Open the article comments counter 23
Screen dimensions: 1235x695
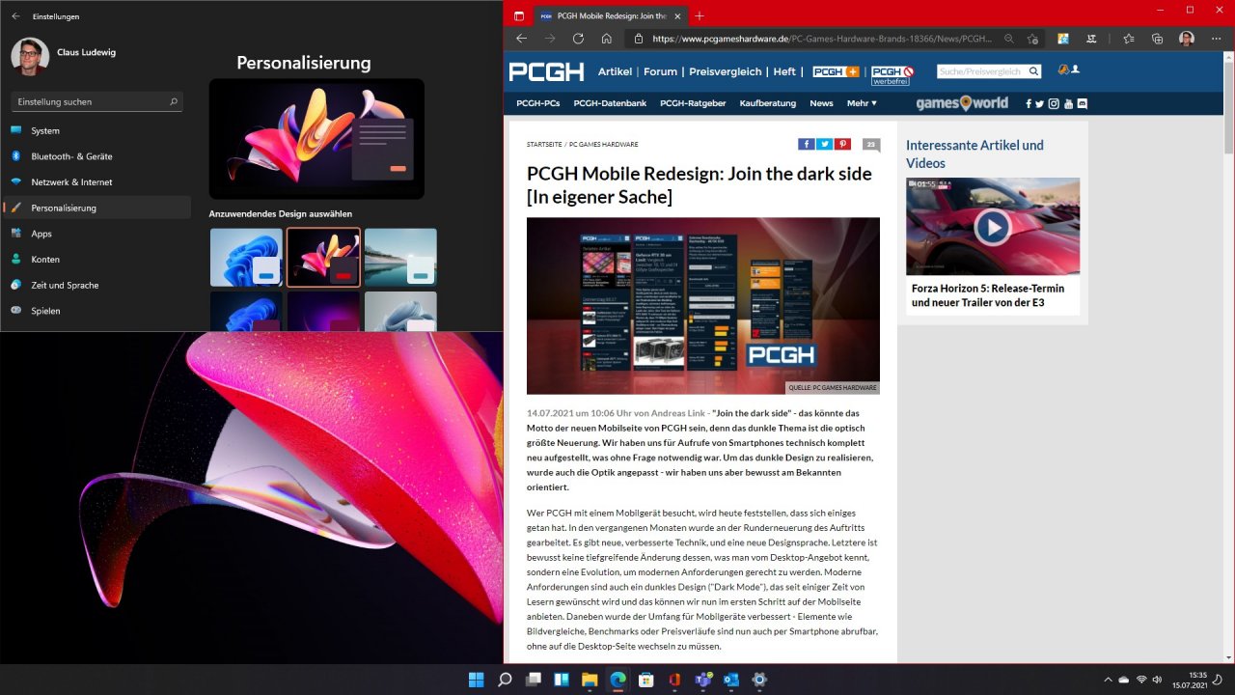871,145
